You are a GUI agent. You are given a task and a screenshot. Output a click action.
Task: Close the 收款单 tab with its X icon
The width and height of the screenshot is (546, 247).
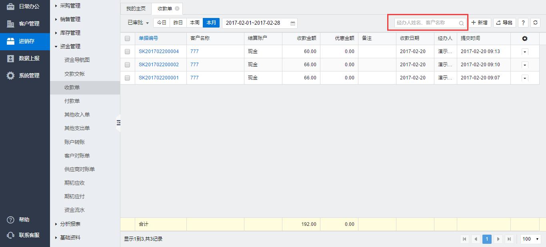(x=177, y=8)
